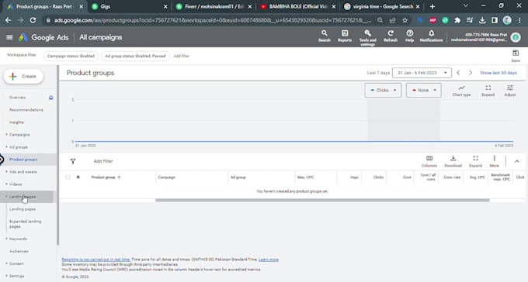The image size is (528, 282).
Task: Refresh data with the Refresh icon
Action: point(391,36)
